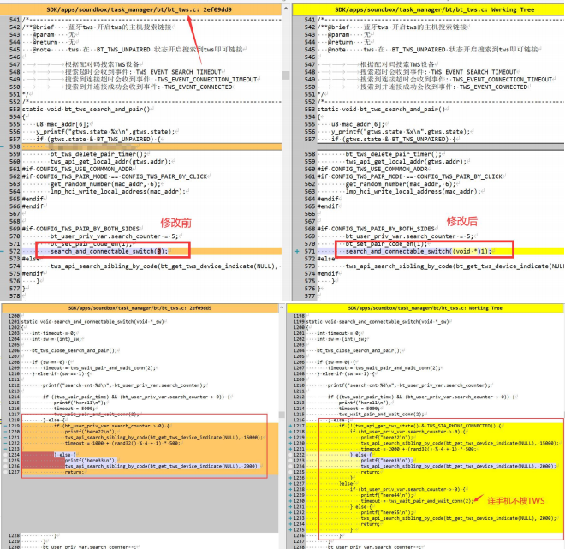Click search_and_connectable_switch definition on 2ef09dd9 line 1201

click(x=92, y=321)
